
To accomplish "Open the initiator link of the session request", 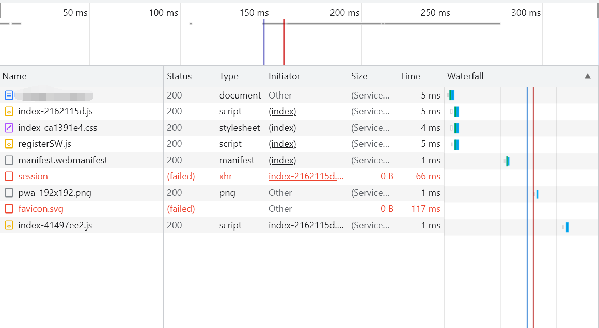I will pos(306,176).
